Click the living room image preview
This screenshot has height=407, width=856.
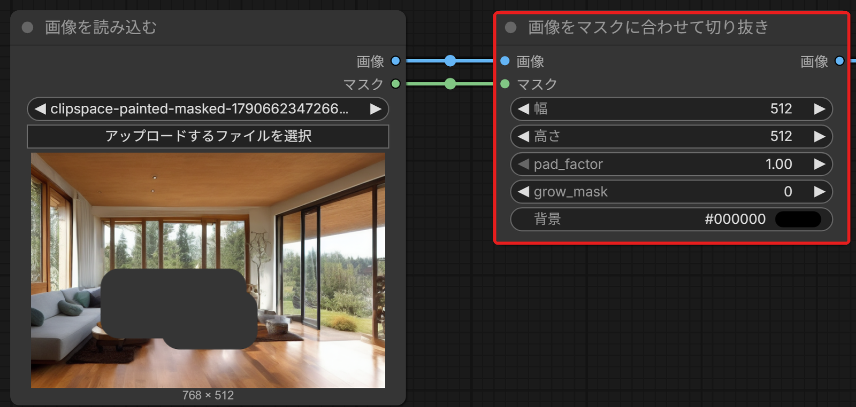208,270
